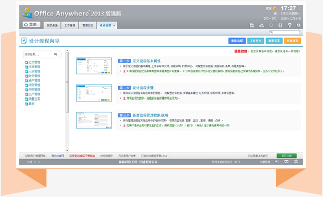Screen dimensions: 323x197
Task: Click the 第三步 blue badge
Action: pyautogui.click(x=124, y=115)
